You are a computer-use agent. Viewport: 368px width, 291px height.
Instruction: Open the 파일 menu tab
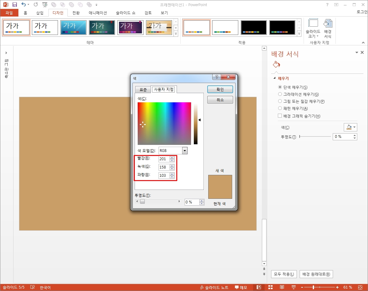(x=9, y=13)
